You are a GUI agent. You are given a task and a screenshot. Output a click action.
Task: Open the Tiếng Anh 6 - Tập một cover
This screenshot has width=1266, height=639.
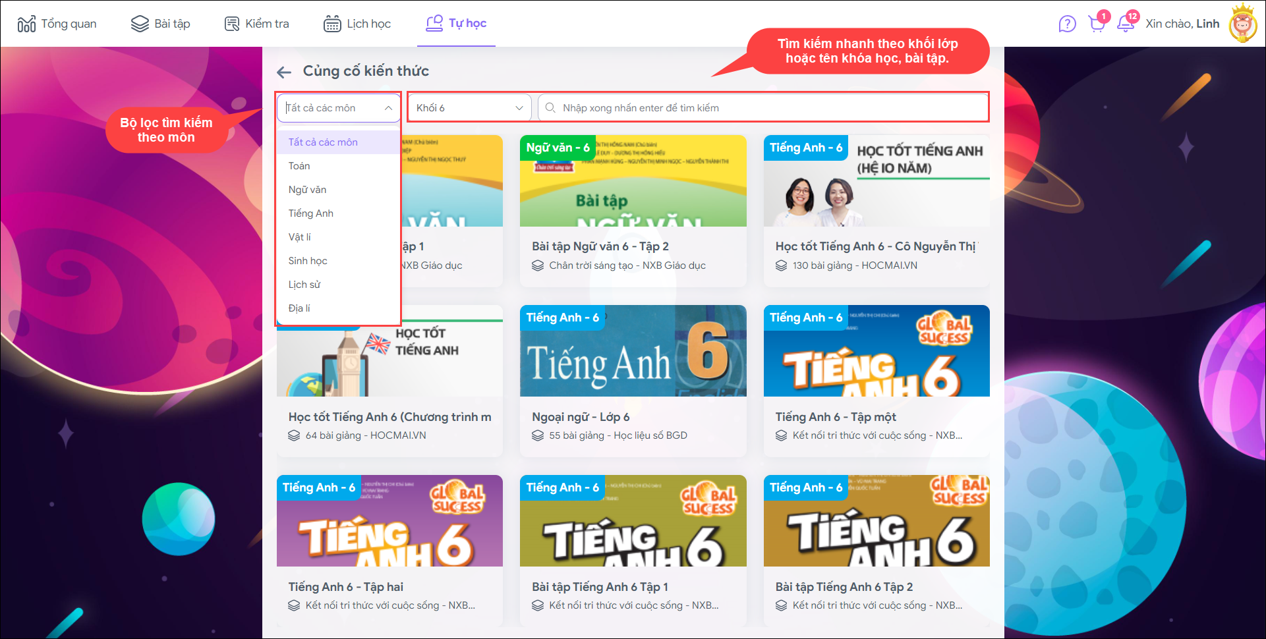tap(877, 351)
